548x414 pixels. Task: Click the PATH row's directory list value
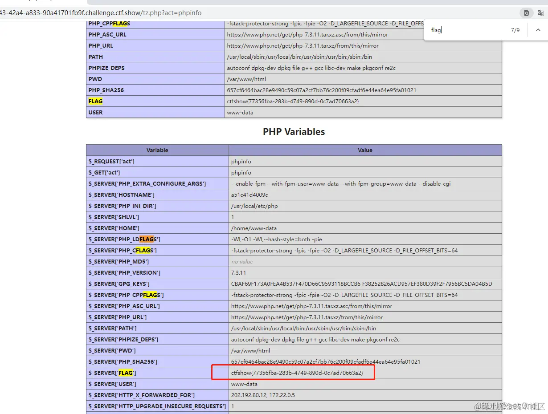[x=299, y=57]
